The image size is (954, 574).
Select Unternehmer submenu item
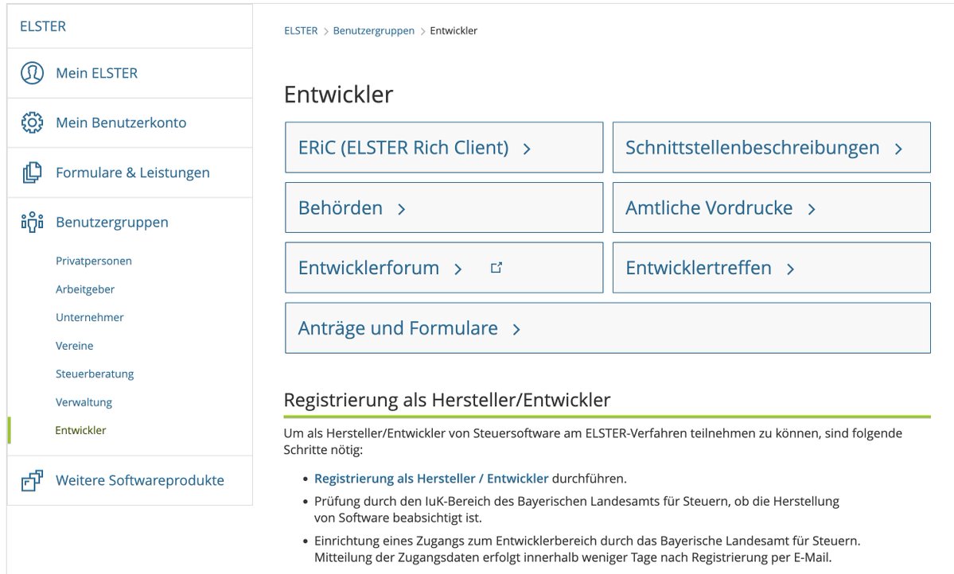pyautogui.click(x=89, y=317)
